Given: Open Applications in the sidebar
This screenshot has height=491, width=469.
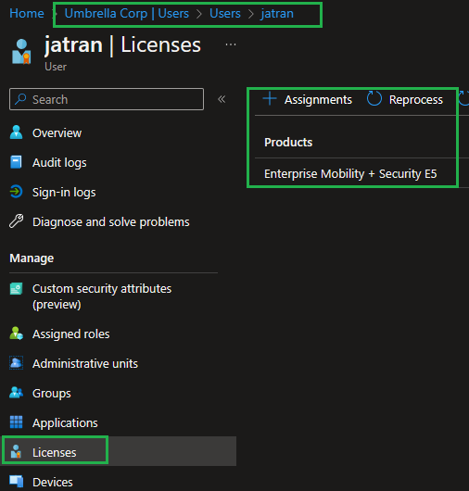Looking at the screenshot, I should (65, 423).
